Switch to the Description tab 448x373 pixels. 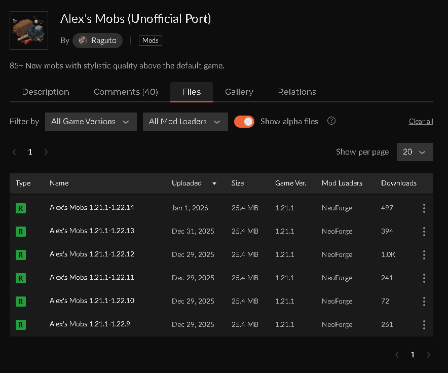(46, 92)
